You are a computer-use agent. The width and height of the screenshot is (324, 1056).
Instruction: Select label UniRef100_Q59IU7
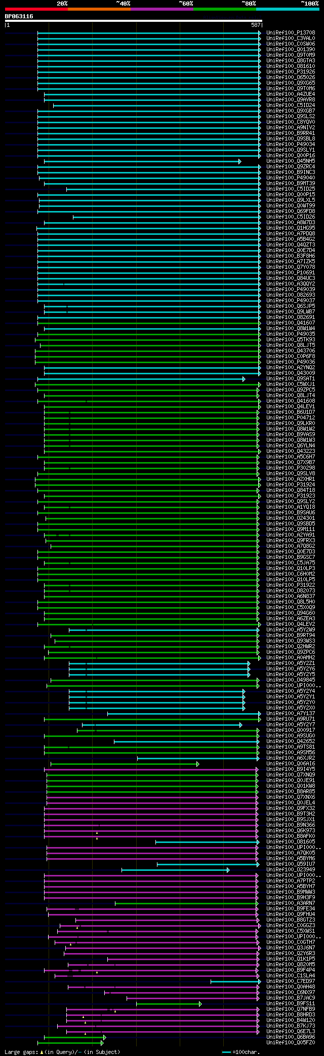(x=291, y=864)
